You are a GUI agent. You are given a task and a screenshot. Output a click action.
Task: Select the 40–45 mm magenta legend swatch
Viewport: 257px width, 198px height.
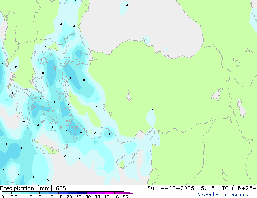(110, 193)
